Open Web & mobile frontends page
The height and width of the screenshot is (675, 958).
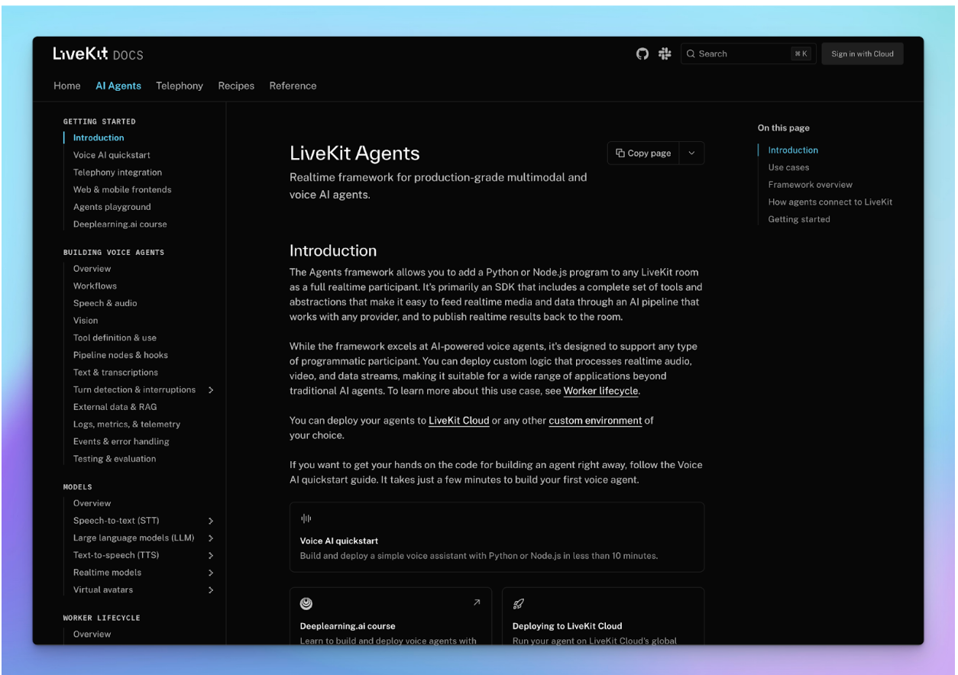122,189
